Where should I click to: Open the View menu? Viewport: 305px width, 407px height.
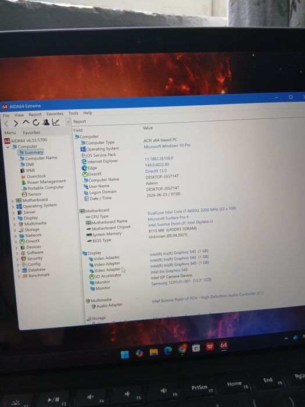coord(19,115)
